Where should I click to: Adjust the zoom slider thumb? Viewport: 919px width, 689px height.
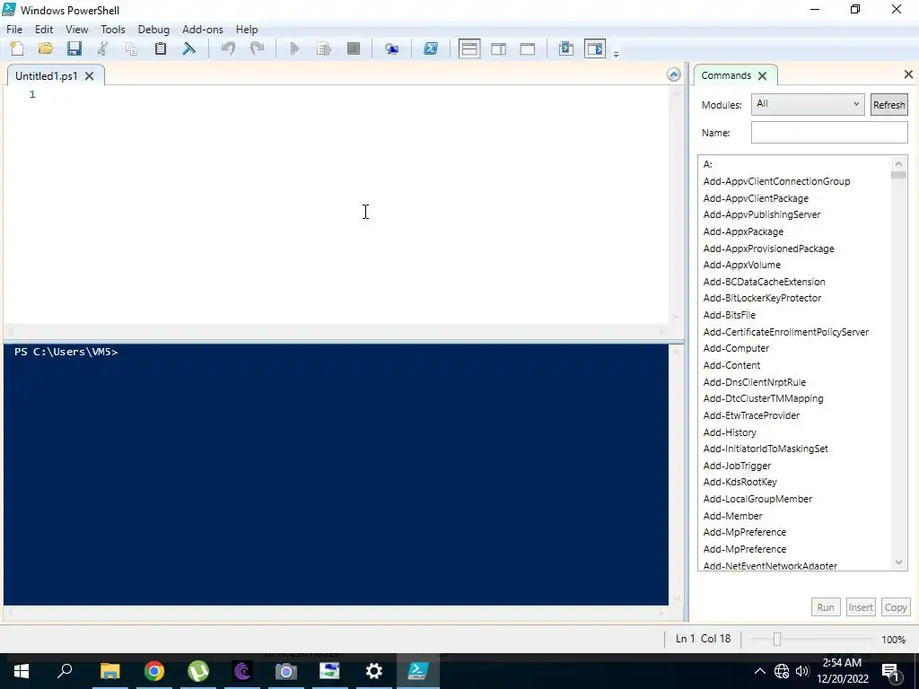(x=777, y=639)
